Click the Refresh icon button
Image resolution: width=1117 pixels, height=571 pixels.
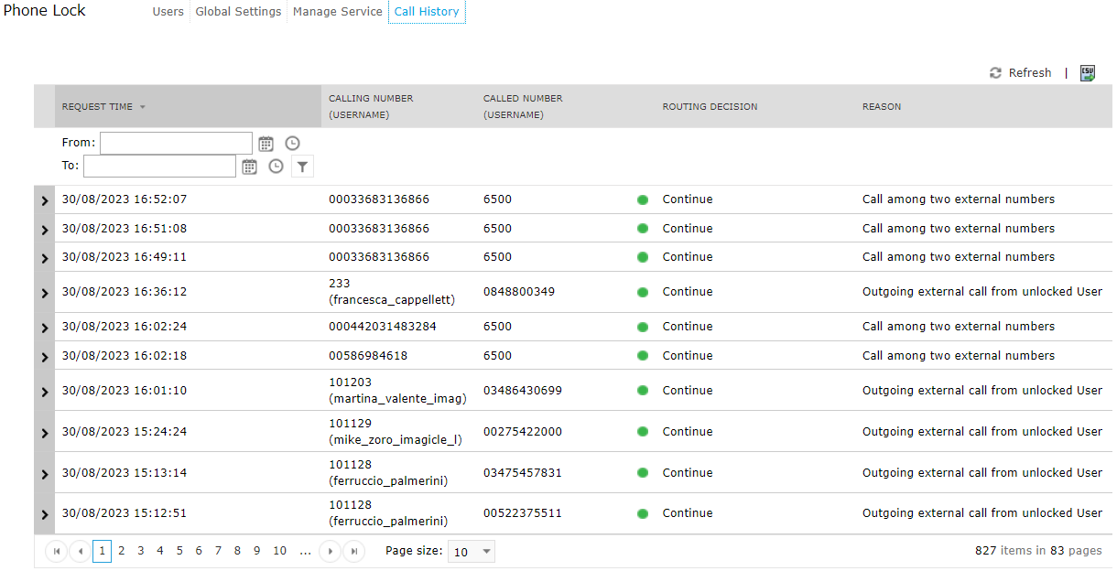point(995,73)
